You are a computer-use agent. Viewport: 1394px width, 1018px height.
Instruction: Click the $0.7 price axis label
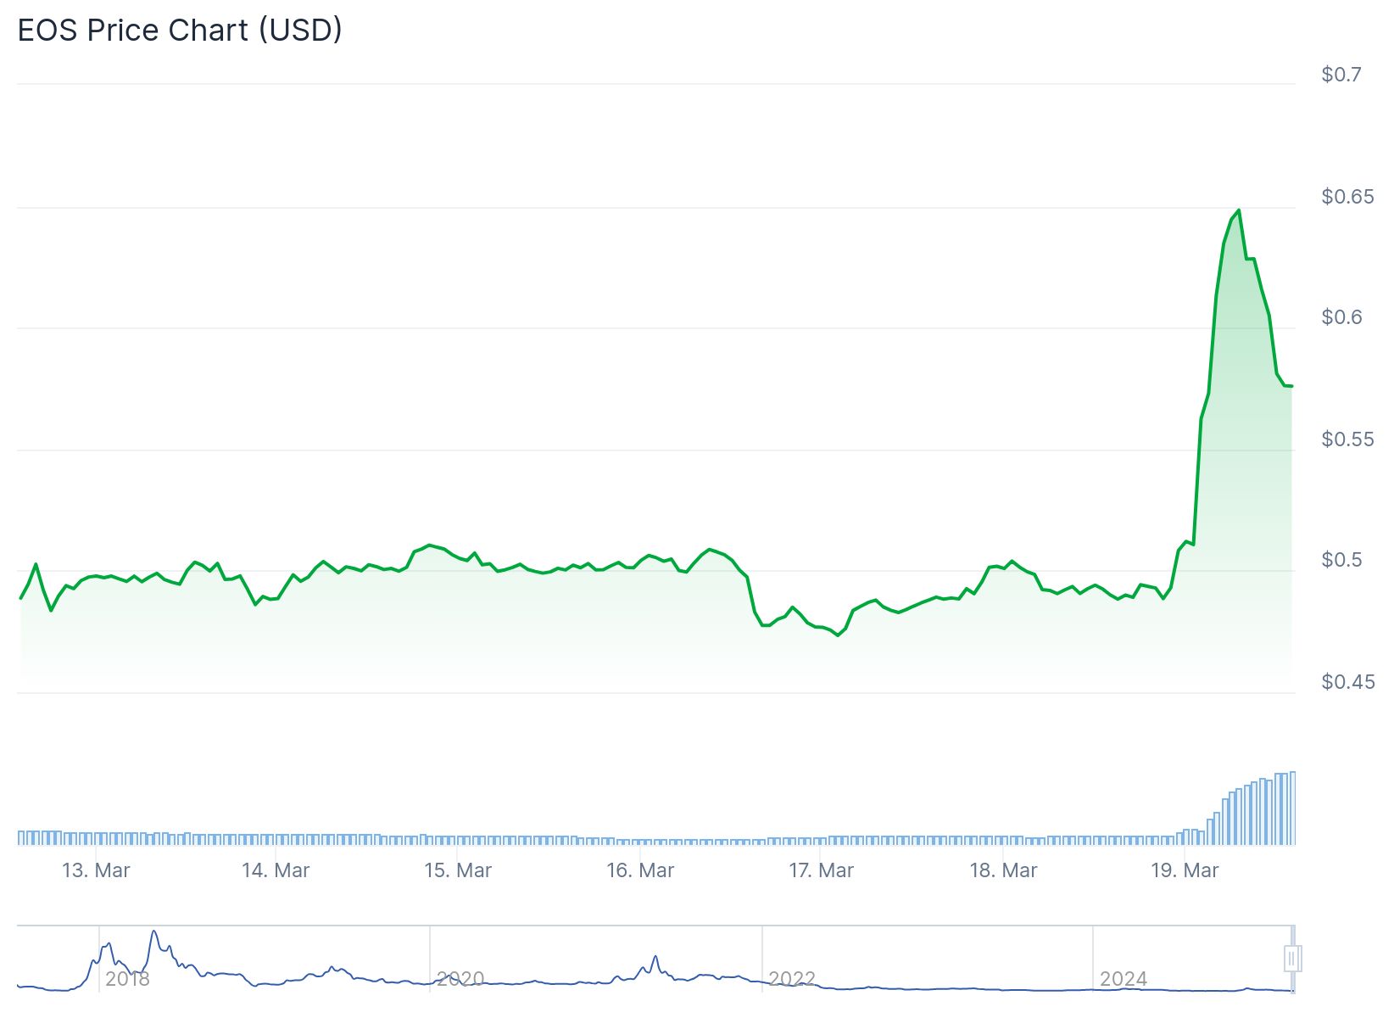1341,75
